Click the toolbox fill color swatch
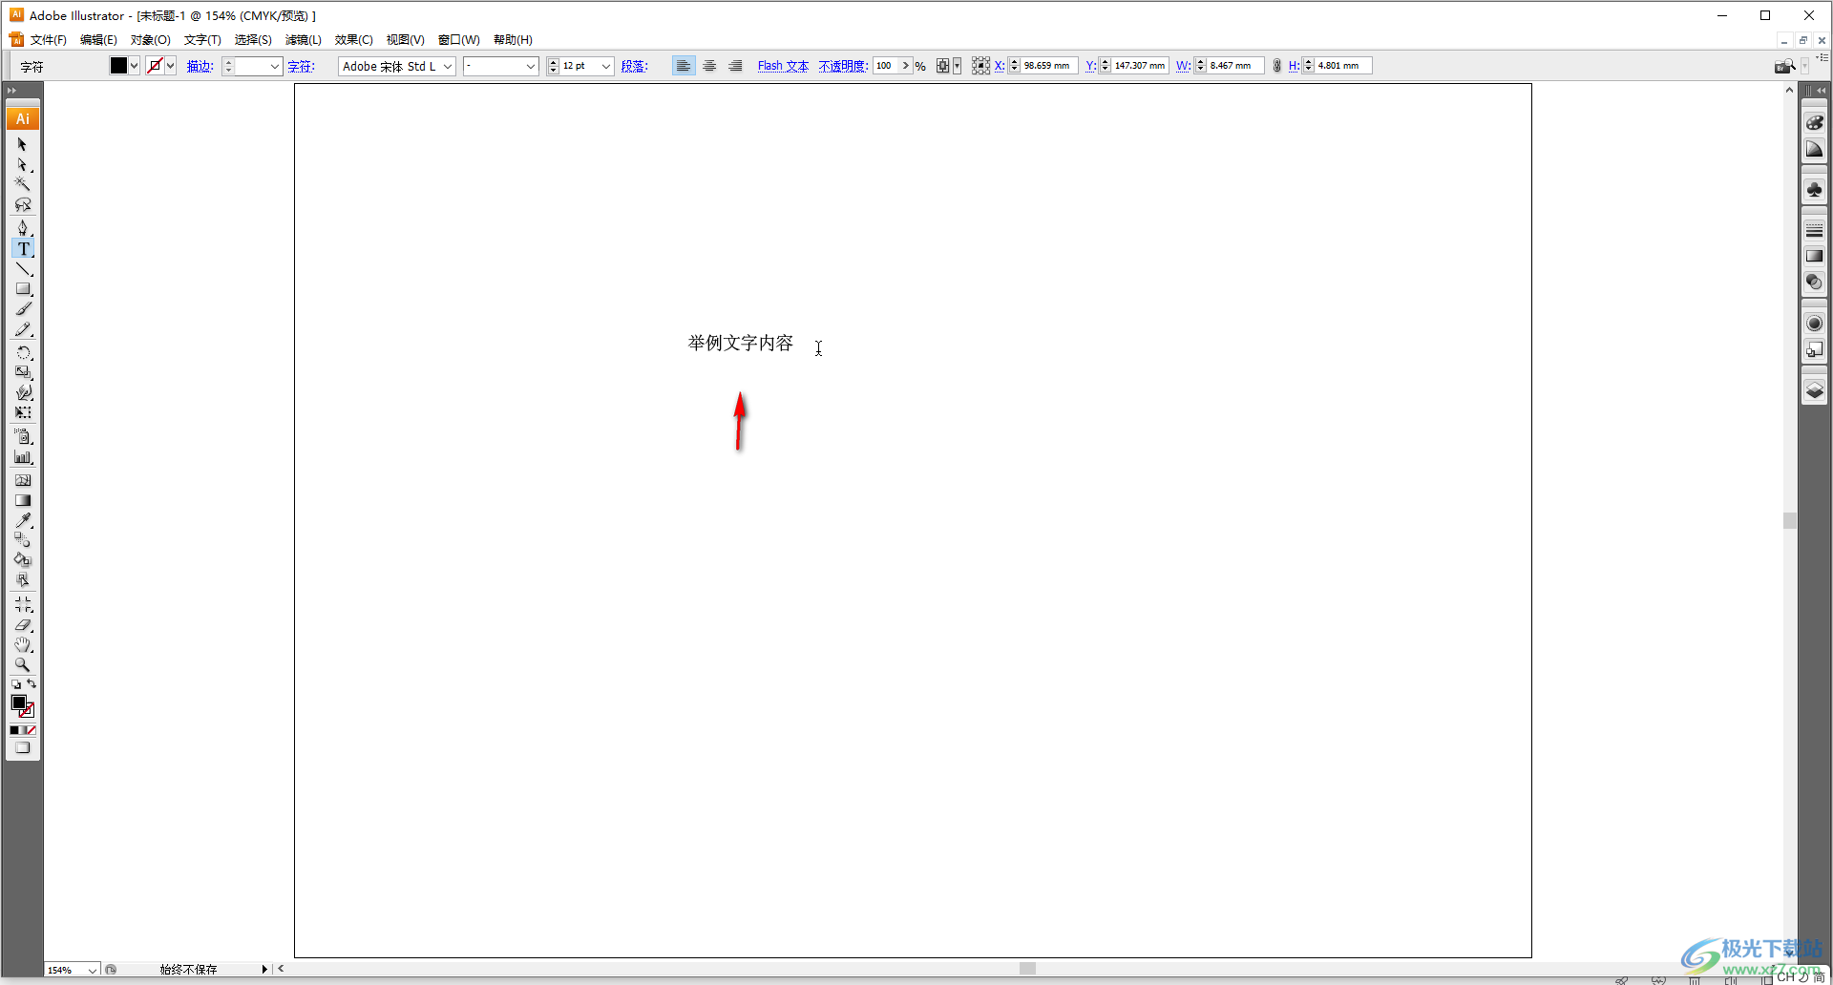 18,702
